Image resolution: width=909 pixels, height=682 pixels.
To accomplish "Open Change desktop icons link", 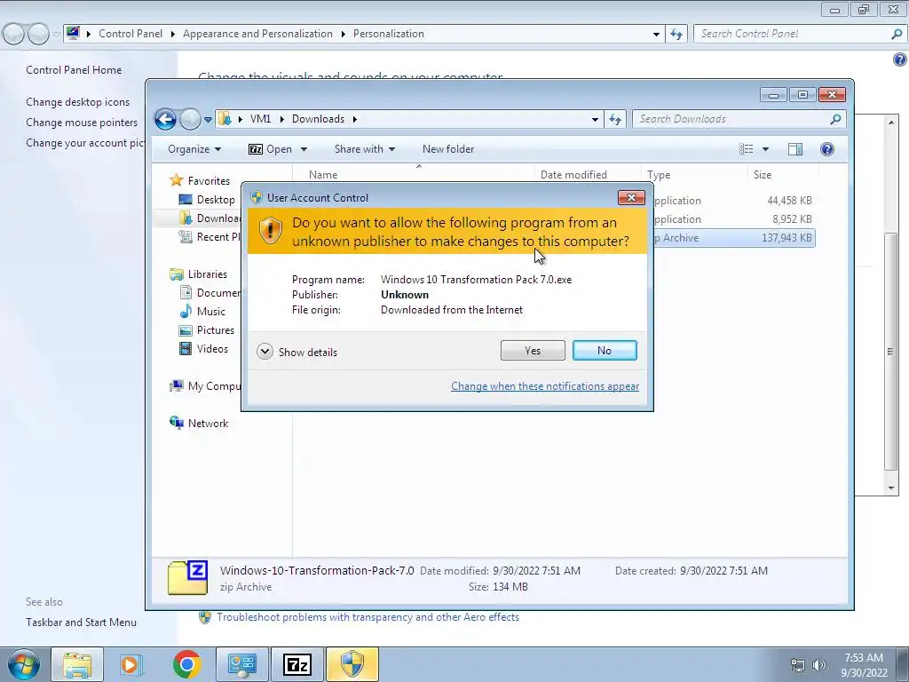I will tap(78, 102).
